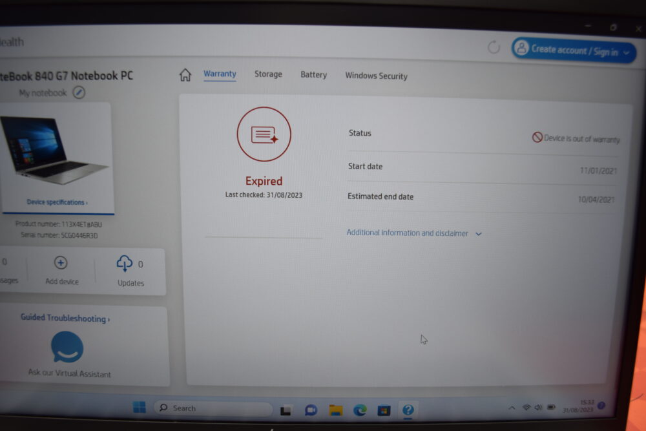Click Last checked: 31/08/2023 text
Screen dimensions: 646x431
tap(264, 195)
